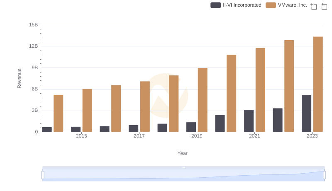
Task: Click the 2021 VMware revenue bar
Action: (x=260, y=90)
